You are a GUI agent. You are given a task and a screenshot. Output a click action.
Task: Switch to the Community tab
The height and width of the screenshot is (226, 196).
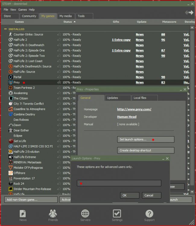[x=29, y=16]
